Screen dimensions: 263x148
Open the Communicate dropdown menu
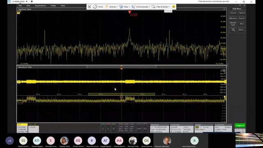pos(141,7)
